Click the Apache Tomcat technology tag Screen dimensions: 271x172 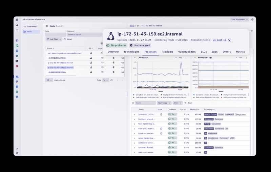(210, 114)
